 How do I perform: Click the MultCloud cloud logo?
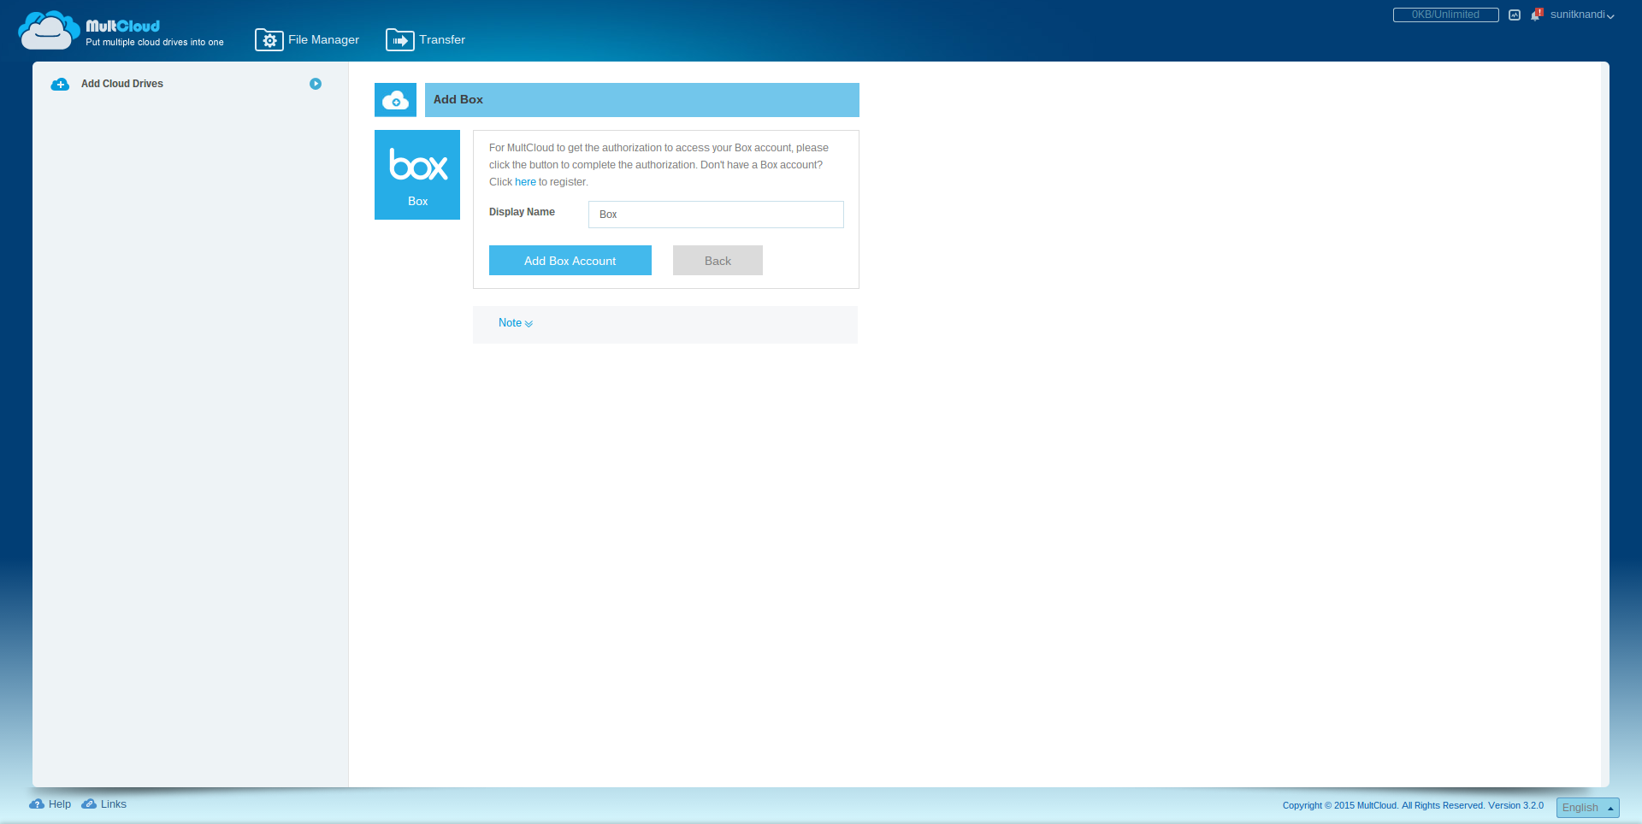pos(49,31)
